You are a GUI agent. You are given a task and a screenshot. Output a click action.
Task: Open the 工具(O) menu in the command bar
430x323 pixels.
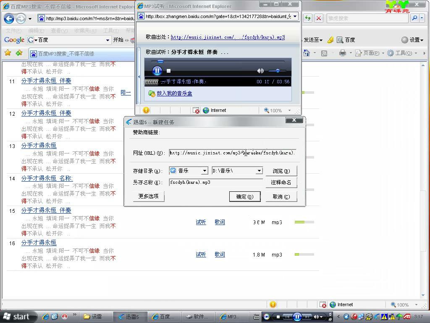pyautogui.click(x=402, y=53)
